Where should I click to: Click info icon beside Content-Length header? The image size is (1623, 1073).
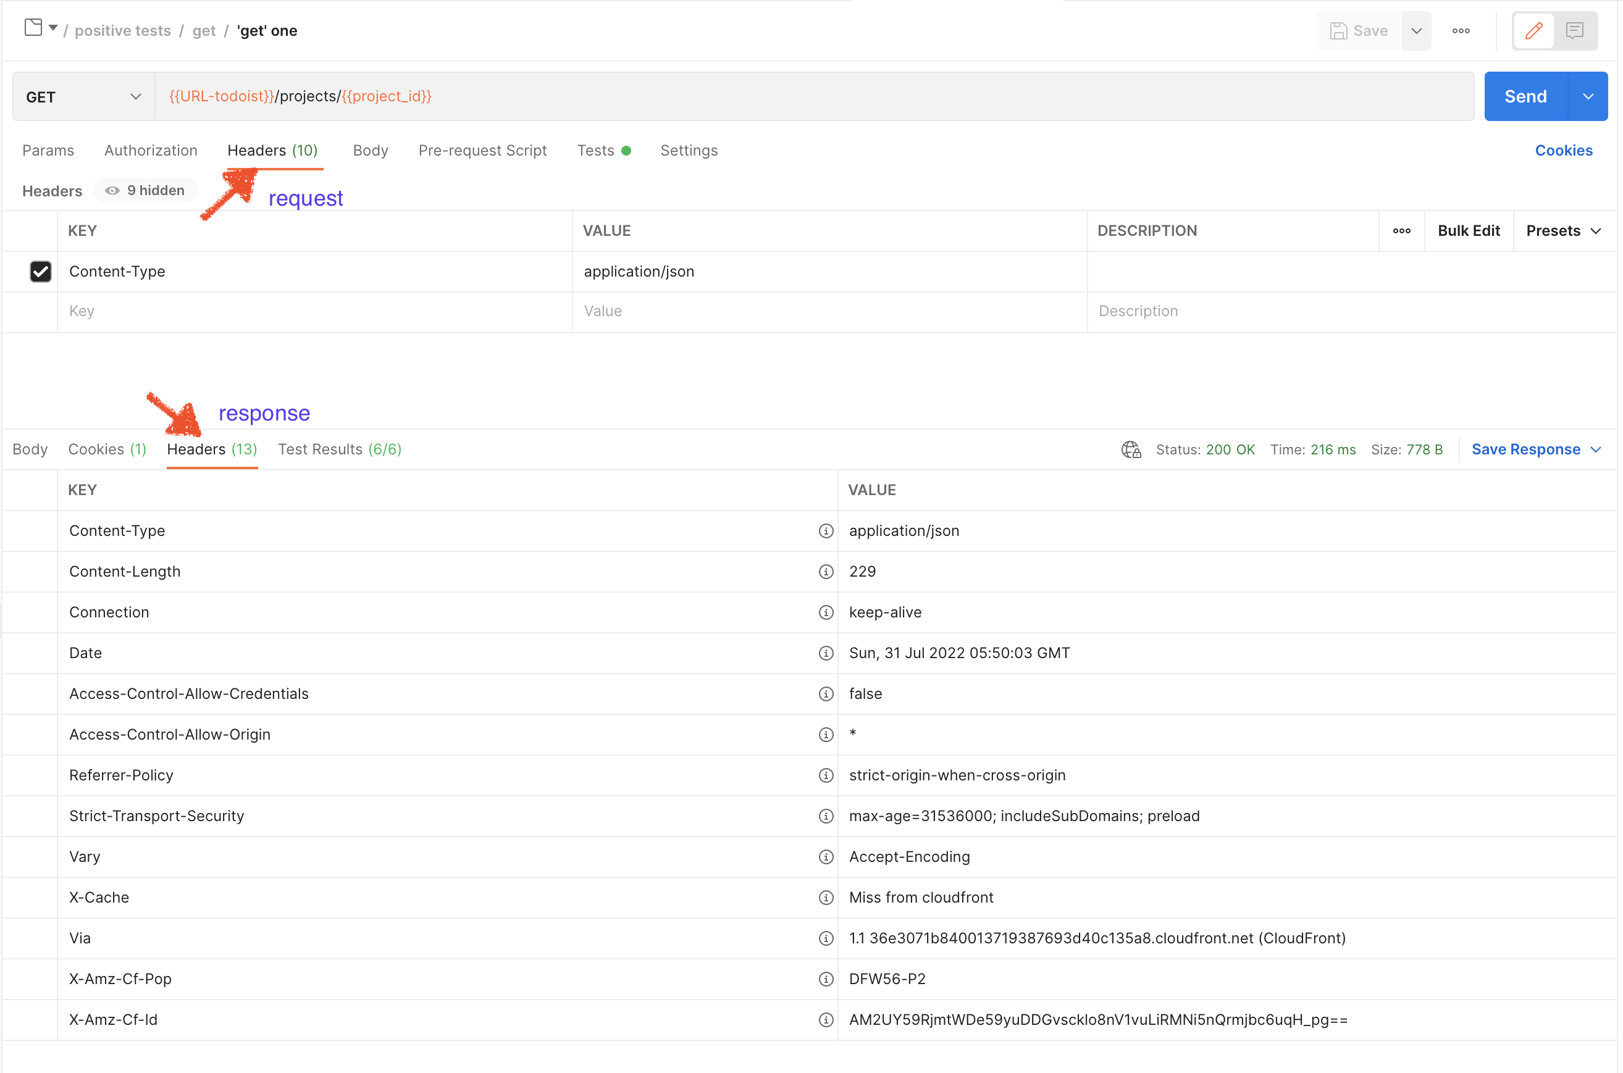[x=826, y=572]
